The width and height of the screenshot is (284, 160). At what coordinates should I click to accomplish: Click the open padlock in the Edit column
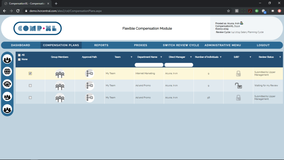point(238,85)
